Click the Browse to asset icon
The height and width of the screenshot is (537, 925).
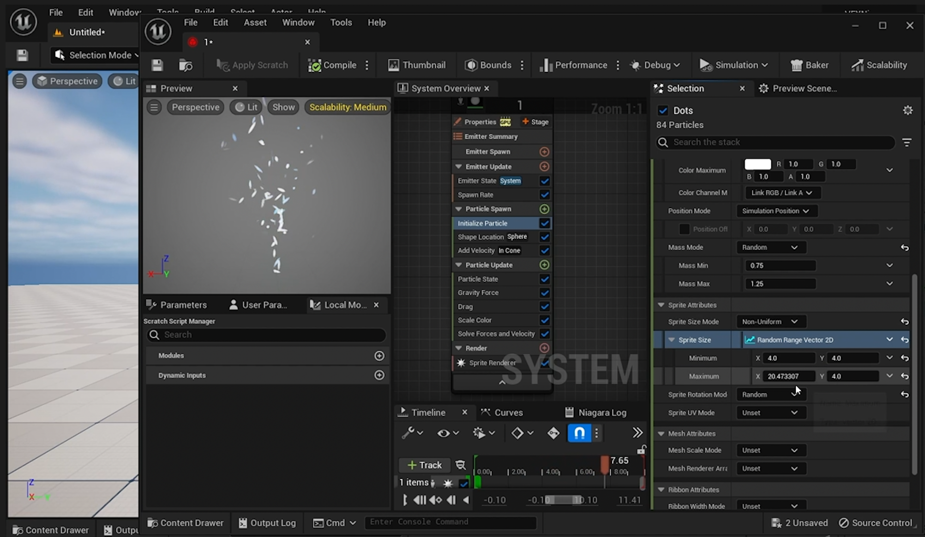pyautogui.click(x=186, y=65)
